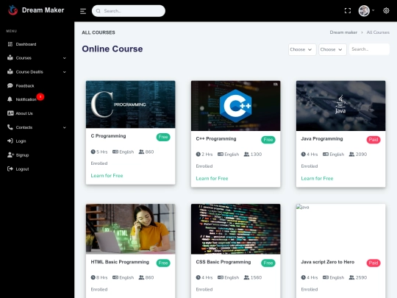Open Dashboard from the sidebar menu

pos(26,44)
